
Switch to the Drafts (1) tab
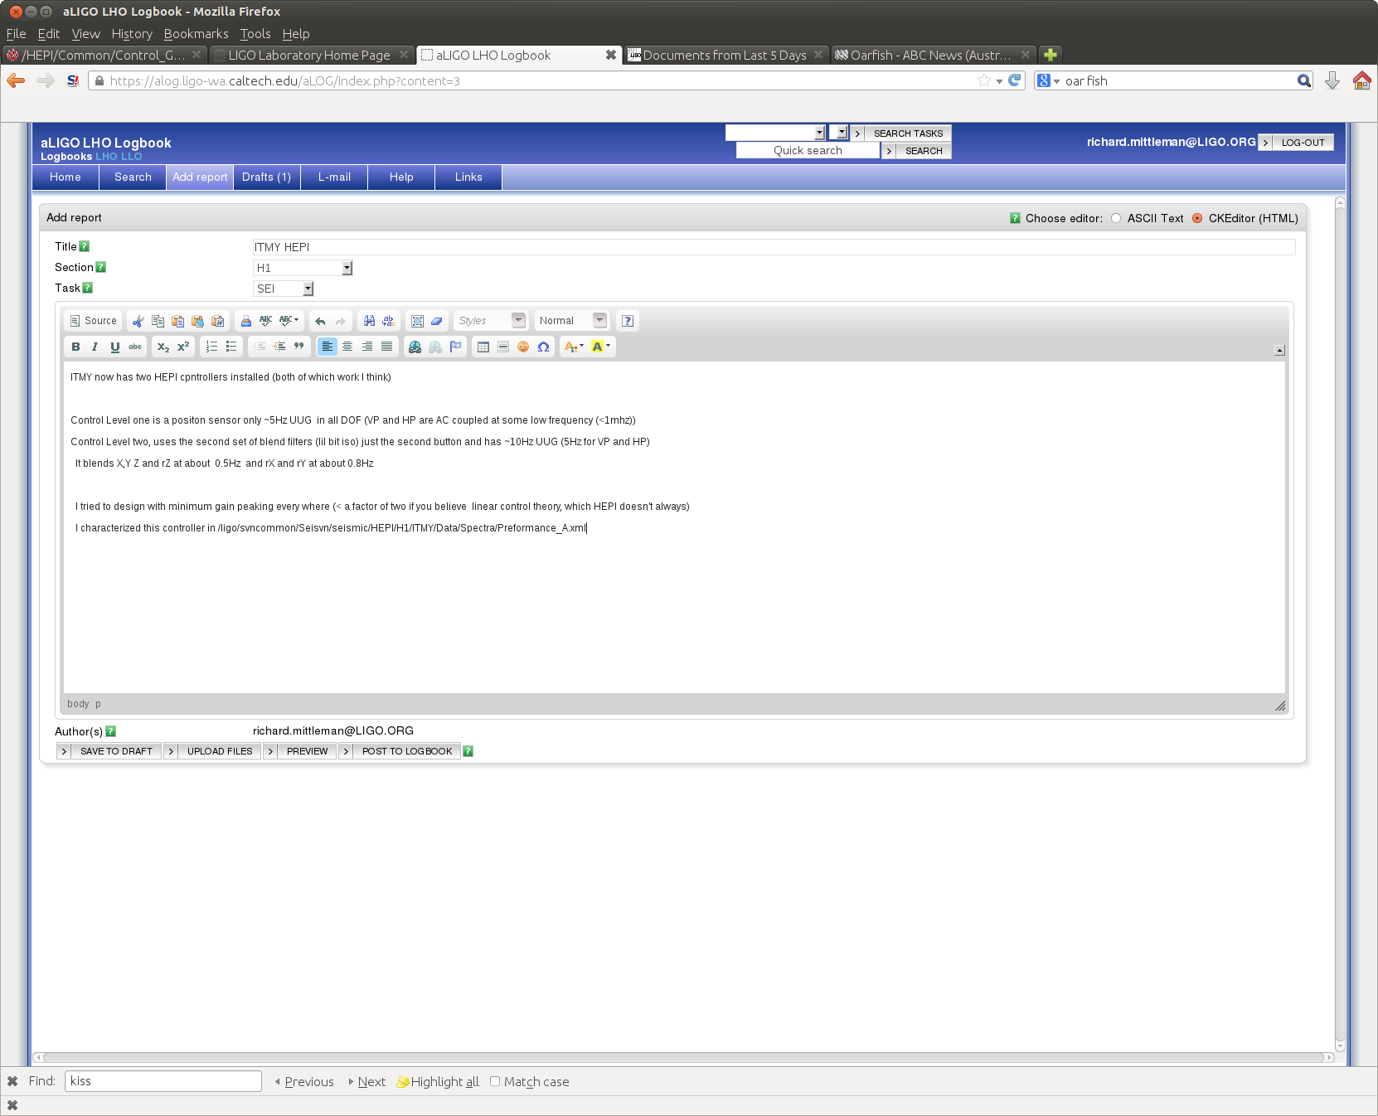[x=266, y=177]
